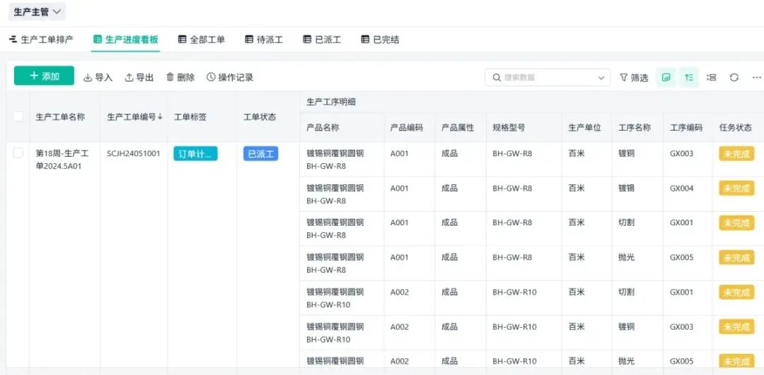The height and width of the screenshot is (375, 764).
Task: Sort by 生产工单编号 column header
Action: pos(134,117)
